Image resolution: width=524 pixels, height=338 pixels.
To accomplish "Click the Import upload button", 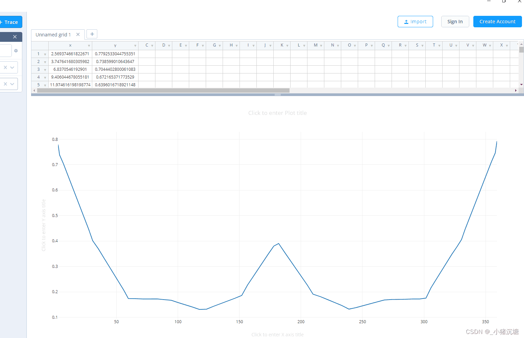I will click(415, 22).
